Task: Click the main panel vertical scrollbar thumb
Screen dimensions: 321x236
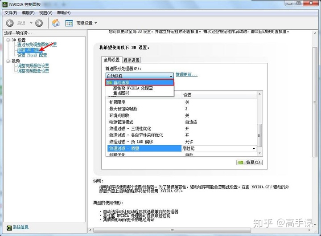Action: pos(315,102)
